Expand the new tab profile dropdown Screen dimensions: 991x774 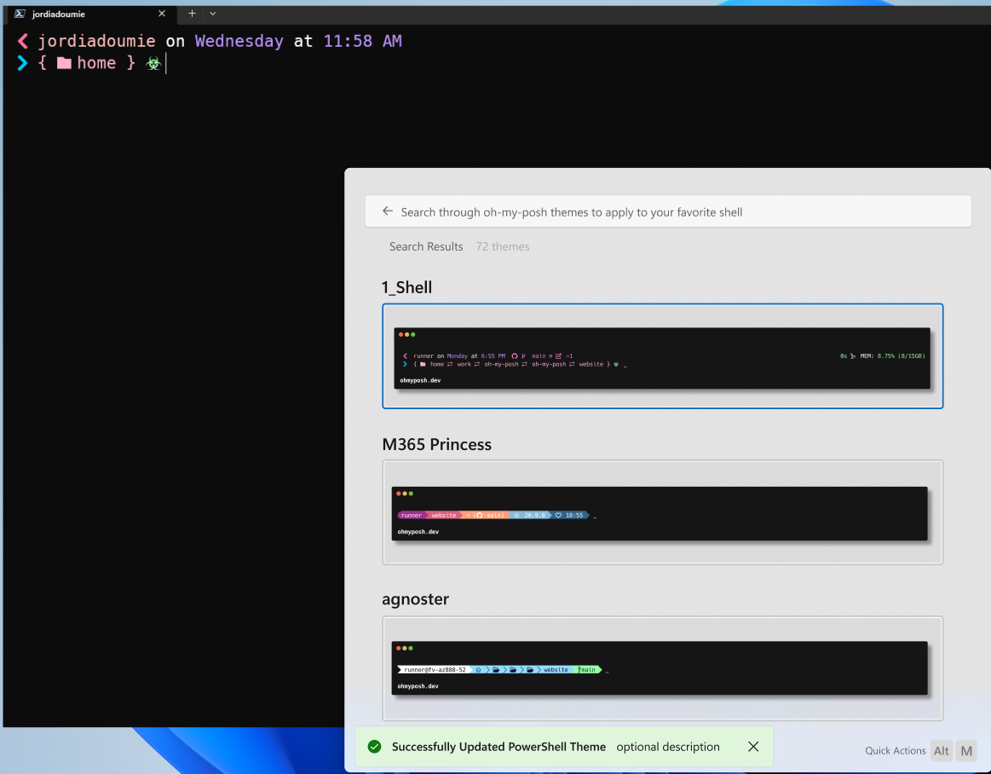click(x=213, y=14)
